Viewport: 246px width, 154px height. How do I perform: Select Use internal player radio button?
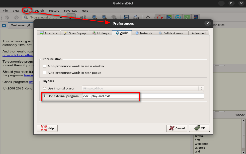tap(44, 88)
